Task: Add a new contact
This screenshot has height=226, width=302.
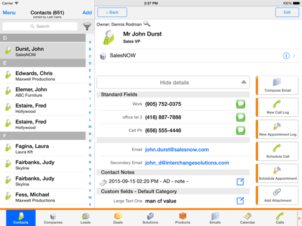Action: 87,13
